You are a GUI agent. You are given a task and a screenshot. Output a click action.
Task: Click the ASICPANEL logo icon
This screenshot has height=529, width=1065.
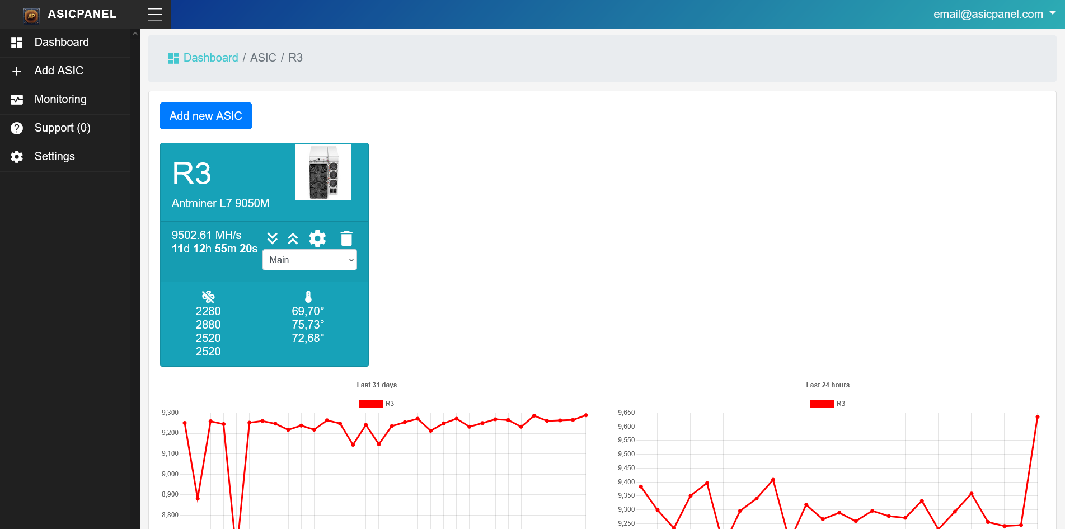(31, 15)
